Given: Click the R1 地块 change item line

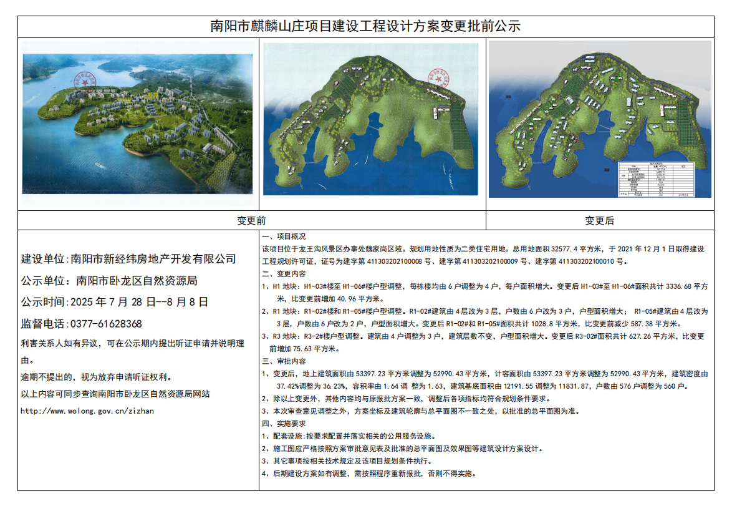Looking at the screenshot, I should pos(485,311).
